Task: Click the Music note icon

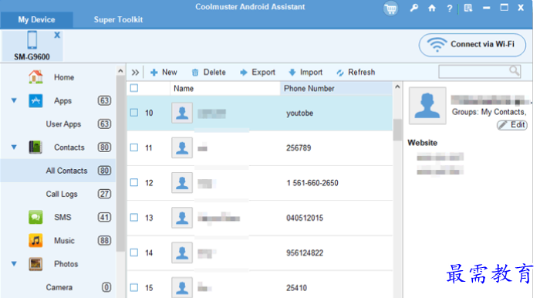Action: 35,240
